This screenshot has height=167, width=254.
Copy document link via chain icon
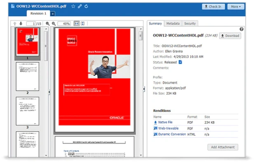[x=80, y=6]
